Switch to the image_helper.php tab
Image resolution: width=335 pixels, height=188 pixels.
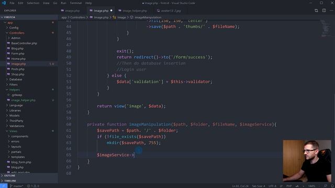click(135, 10)
